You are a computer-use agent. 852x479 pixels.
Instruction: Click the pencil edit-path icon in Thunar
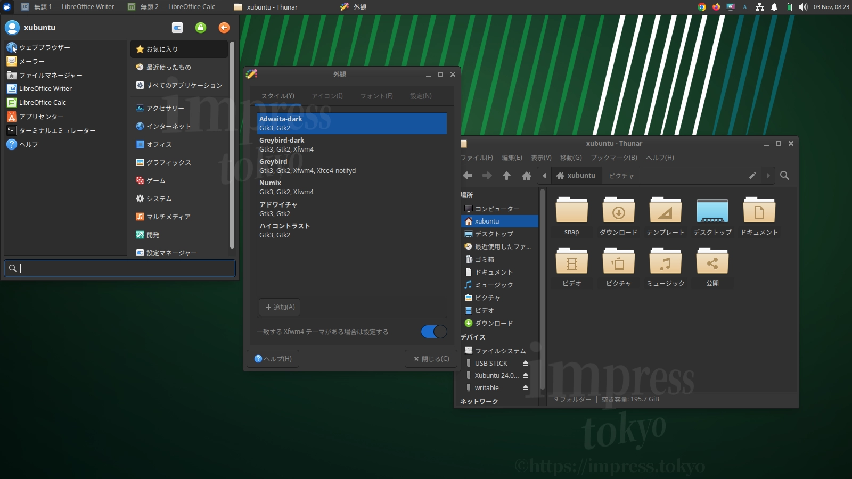(x=752, y=176)
